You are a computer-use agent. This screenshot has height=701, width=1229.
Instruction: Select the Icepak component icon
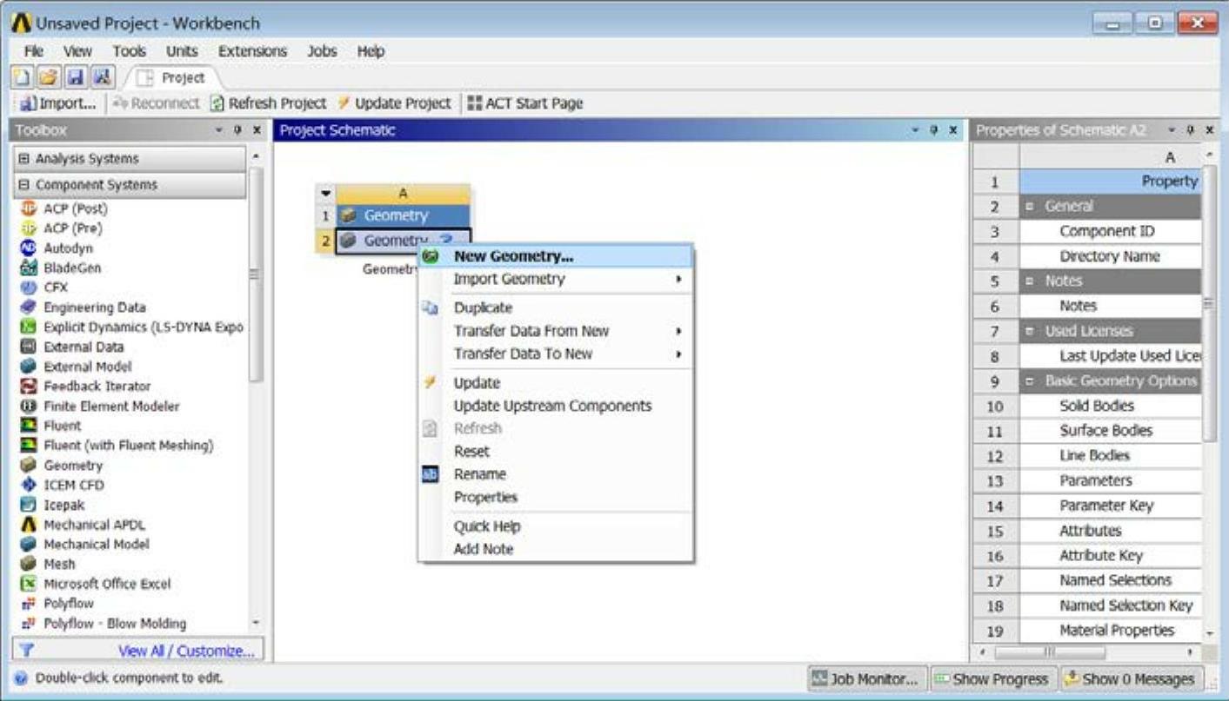pyautogui.click(x=29, y=505)
